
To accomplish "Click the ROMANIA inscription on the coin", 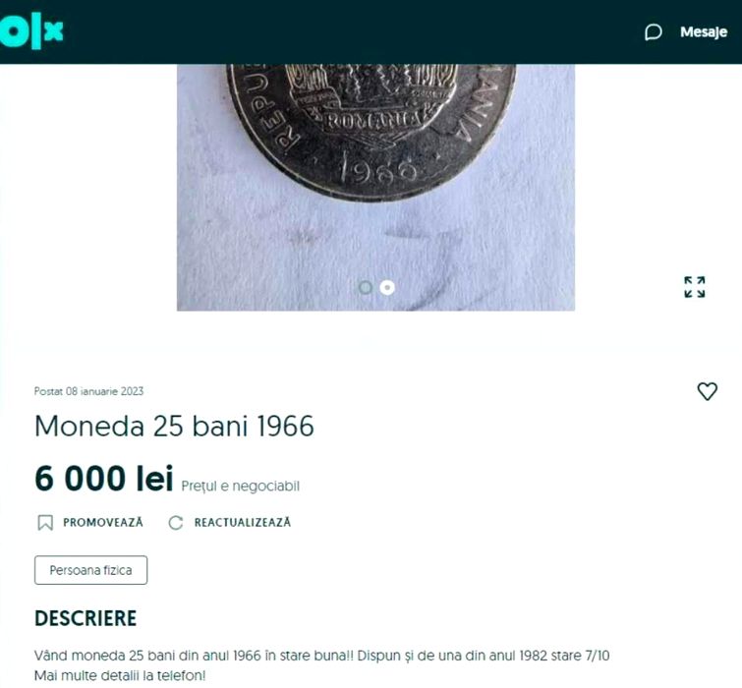I will pyautogui.click(x=373, y=121).
